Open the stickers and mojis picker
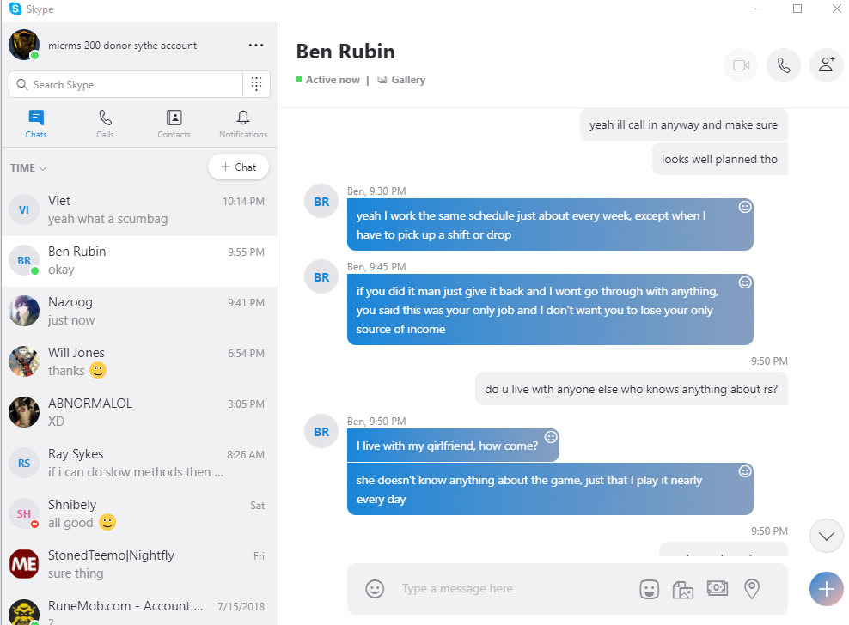The image size is (849, 625). [649, 589]
